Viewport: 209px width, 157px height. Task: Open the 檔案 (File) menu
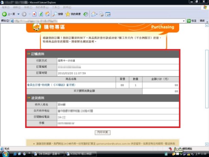coord(6,7)
